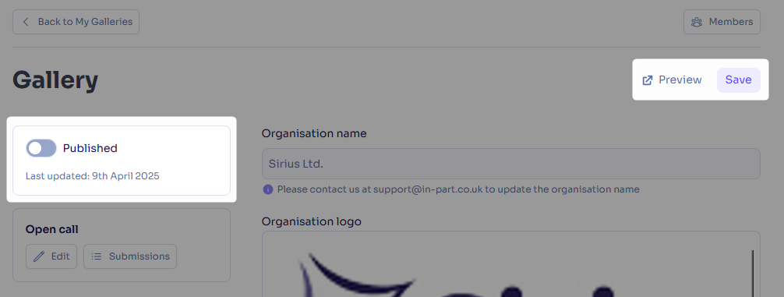Click the Gallery page title

click(x=55, y=80)
